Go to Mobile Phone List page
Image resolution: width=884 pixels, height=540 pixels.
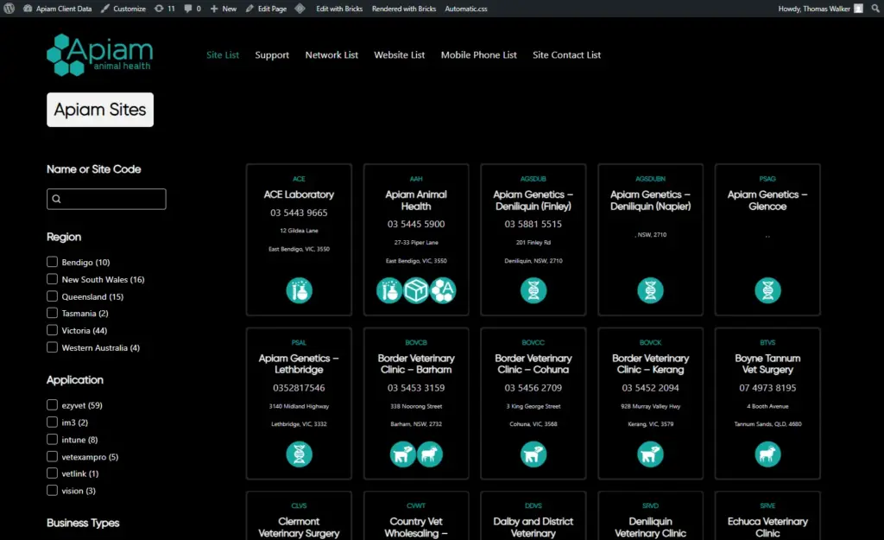[x=478, y=54]
